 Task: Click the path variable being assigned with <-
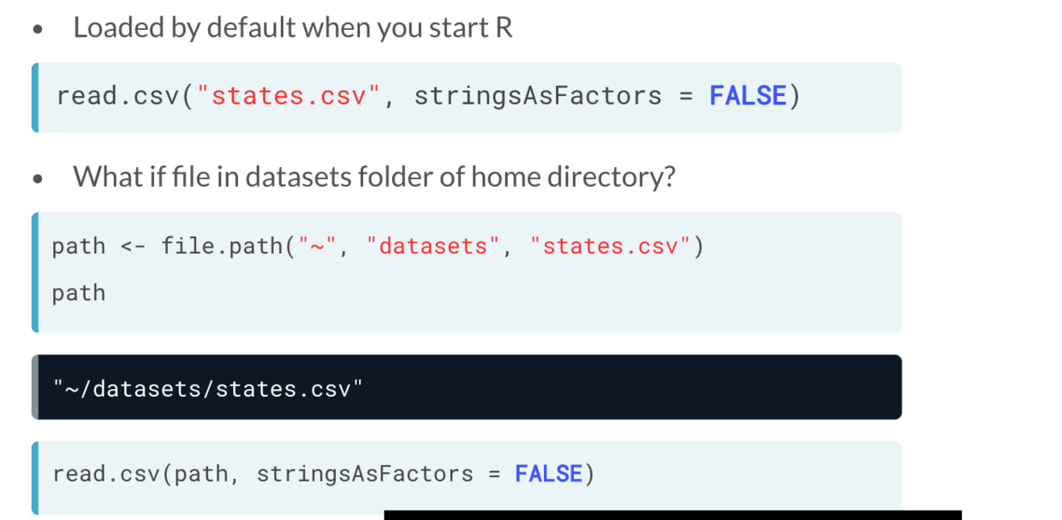point(78,247)
